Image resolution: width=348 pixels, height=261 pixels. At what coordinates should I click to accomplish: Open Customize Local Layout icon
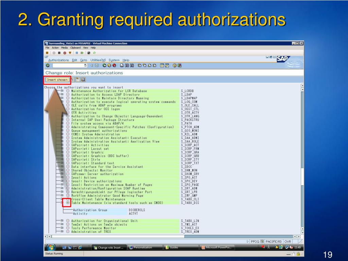179,66
